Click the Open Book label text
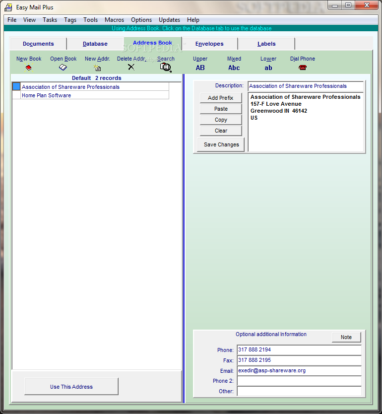 pos(64,59)
